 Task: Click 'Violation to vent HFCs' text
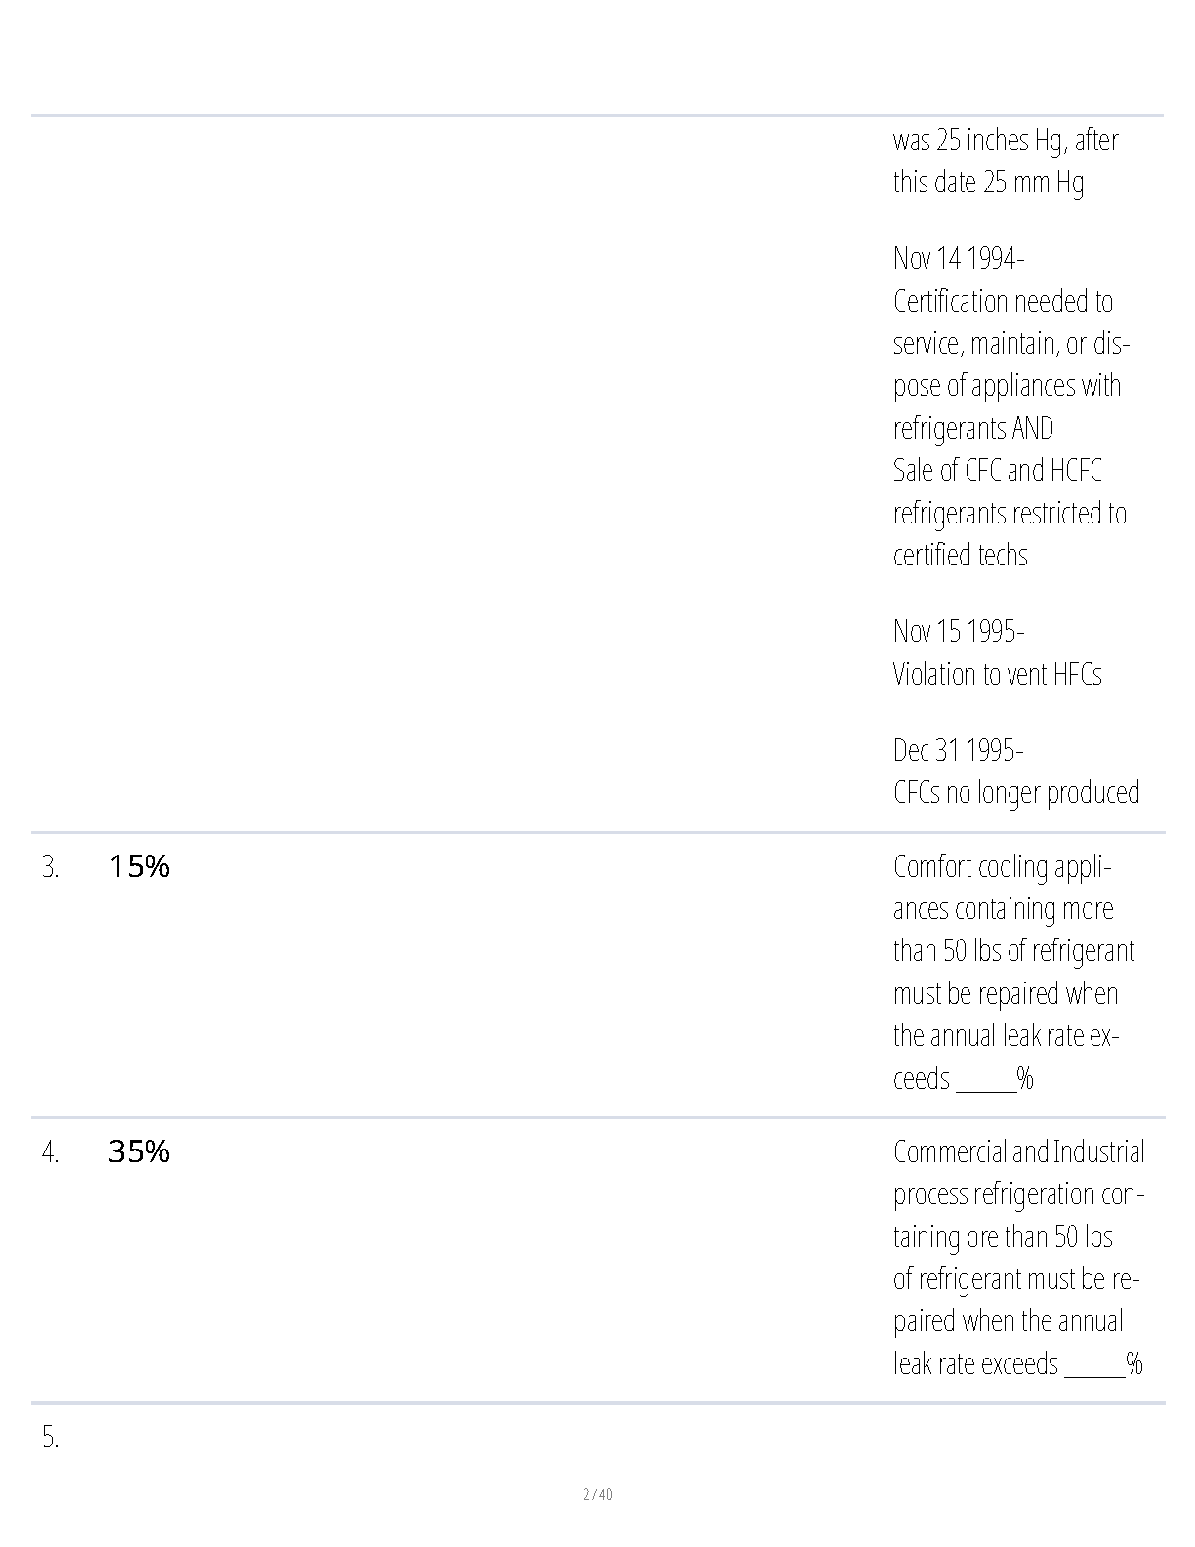pyautogui.click(x=998, y=674)
